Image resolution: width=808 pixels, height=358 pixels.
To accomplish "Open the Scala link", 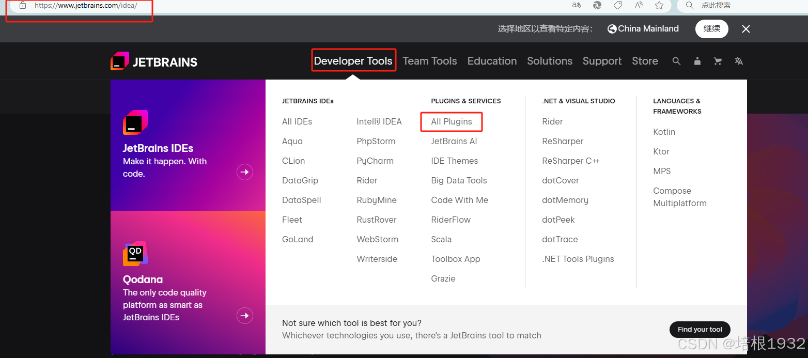I will coord(441,240).
